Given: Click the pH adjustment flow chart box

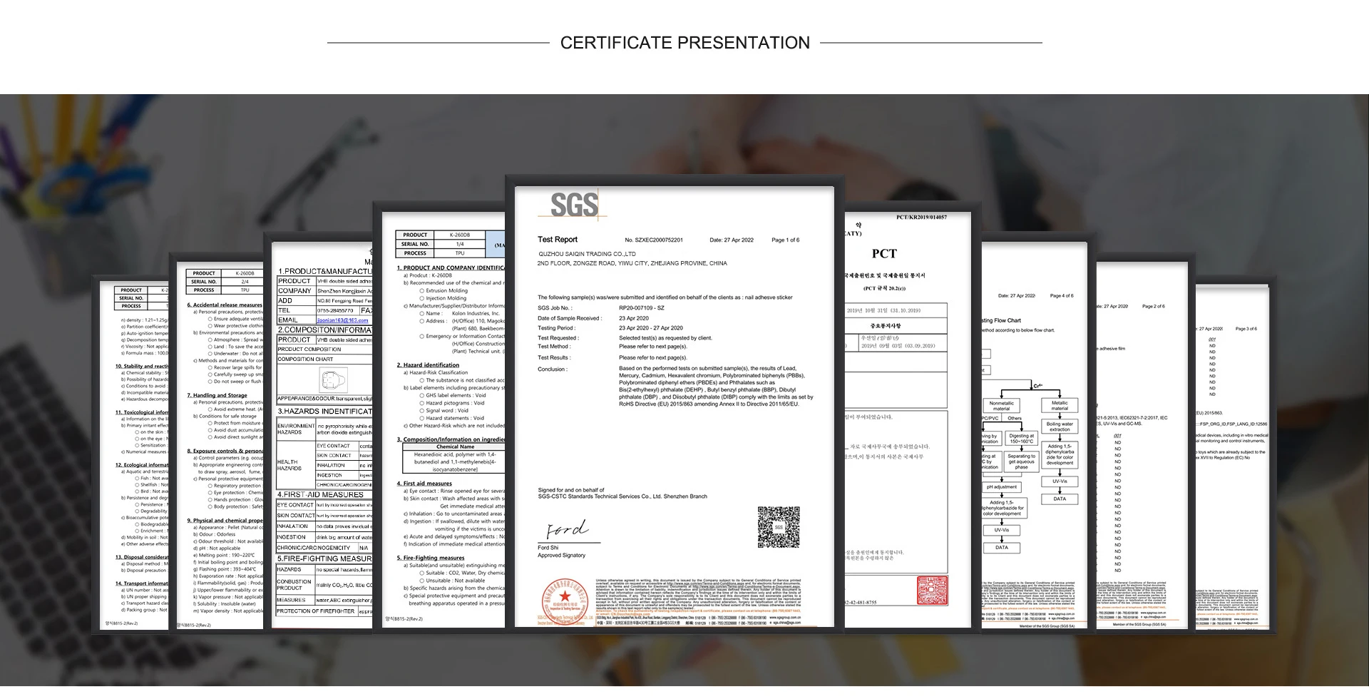Looking at the screenshot, I should (x=1002, y=487).
